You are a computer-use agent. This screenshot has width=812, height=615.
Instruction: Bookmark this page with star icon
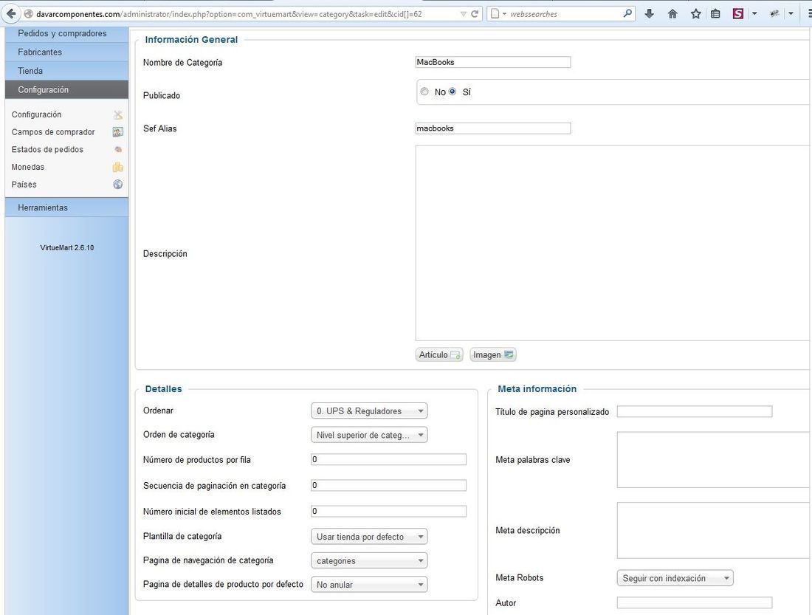point(695,14)
